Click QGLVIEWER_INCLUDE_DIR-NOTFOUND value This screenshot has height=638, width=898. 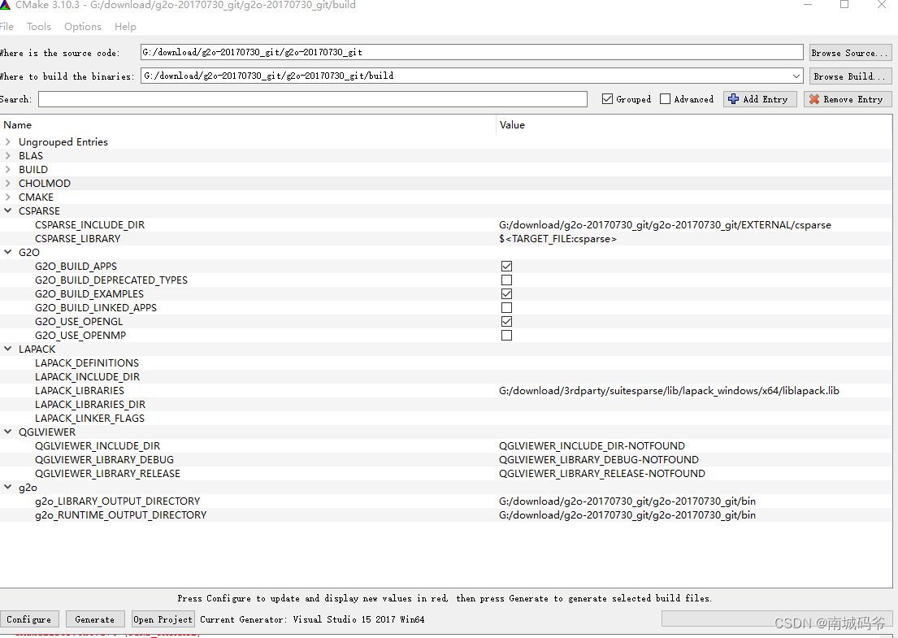point(592,445)
